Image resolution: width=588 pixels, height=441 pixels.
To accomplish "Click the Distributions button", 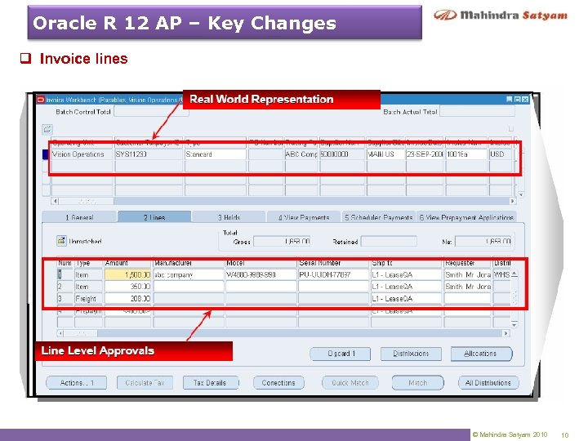I will pos(411,354).
